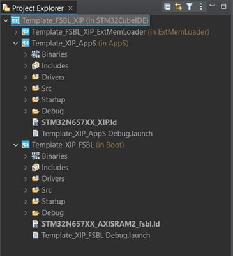233x256 pixels.
Task: Expand Debug under Template_XIP_FSBL
Action: [26, 213]
